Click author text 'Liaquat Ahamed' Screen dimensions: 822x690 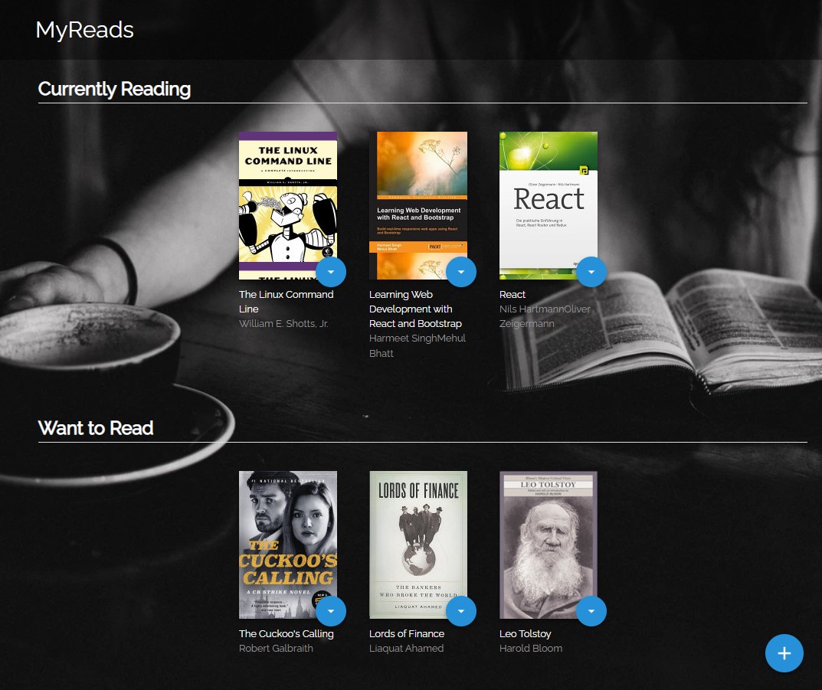pyautogui.click(x=406, y=649)
